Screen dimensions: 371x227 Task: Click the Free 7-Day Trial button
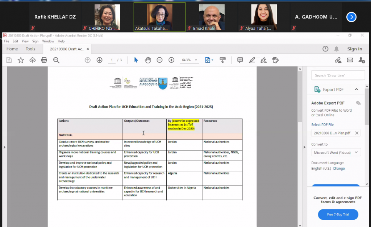tap(338, 215)
